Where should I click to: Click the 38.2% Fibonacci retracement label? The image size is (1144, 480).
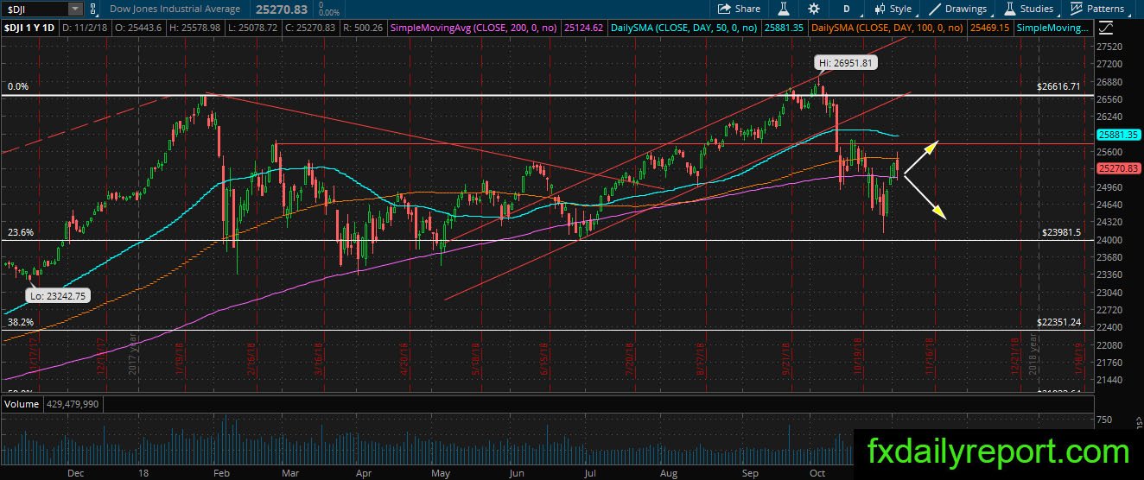[21, 321]
